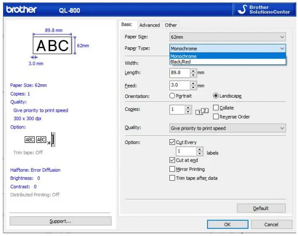The width and height of the screenshot is (298, 236).
Task: Click the QL-800 model title
Action: 69,11
